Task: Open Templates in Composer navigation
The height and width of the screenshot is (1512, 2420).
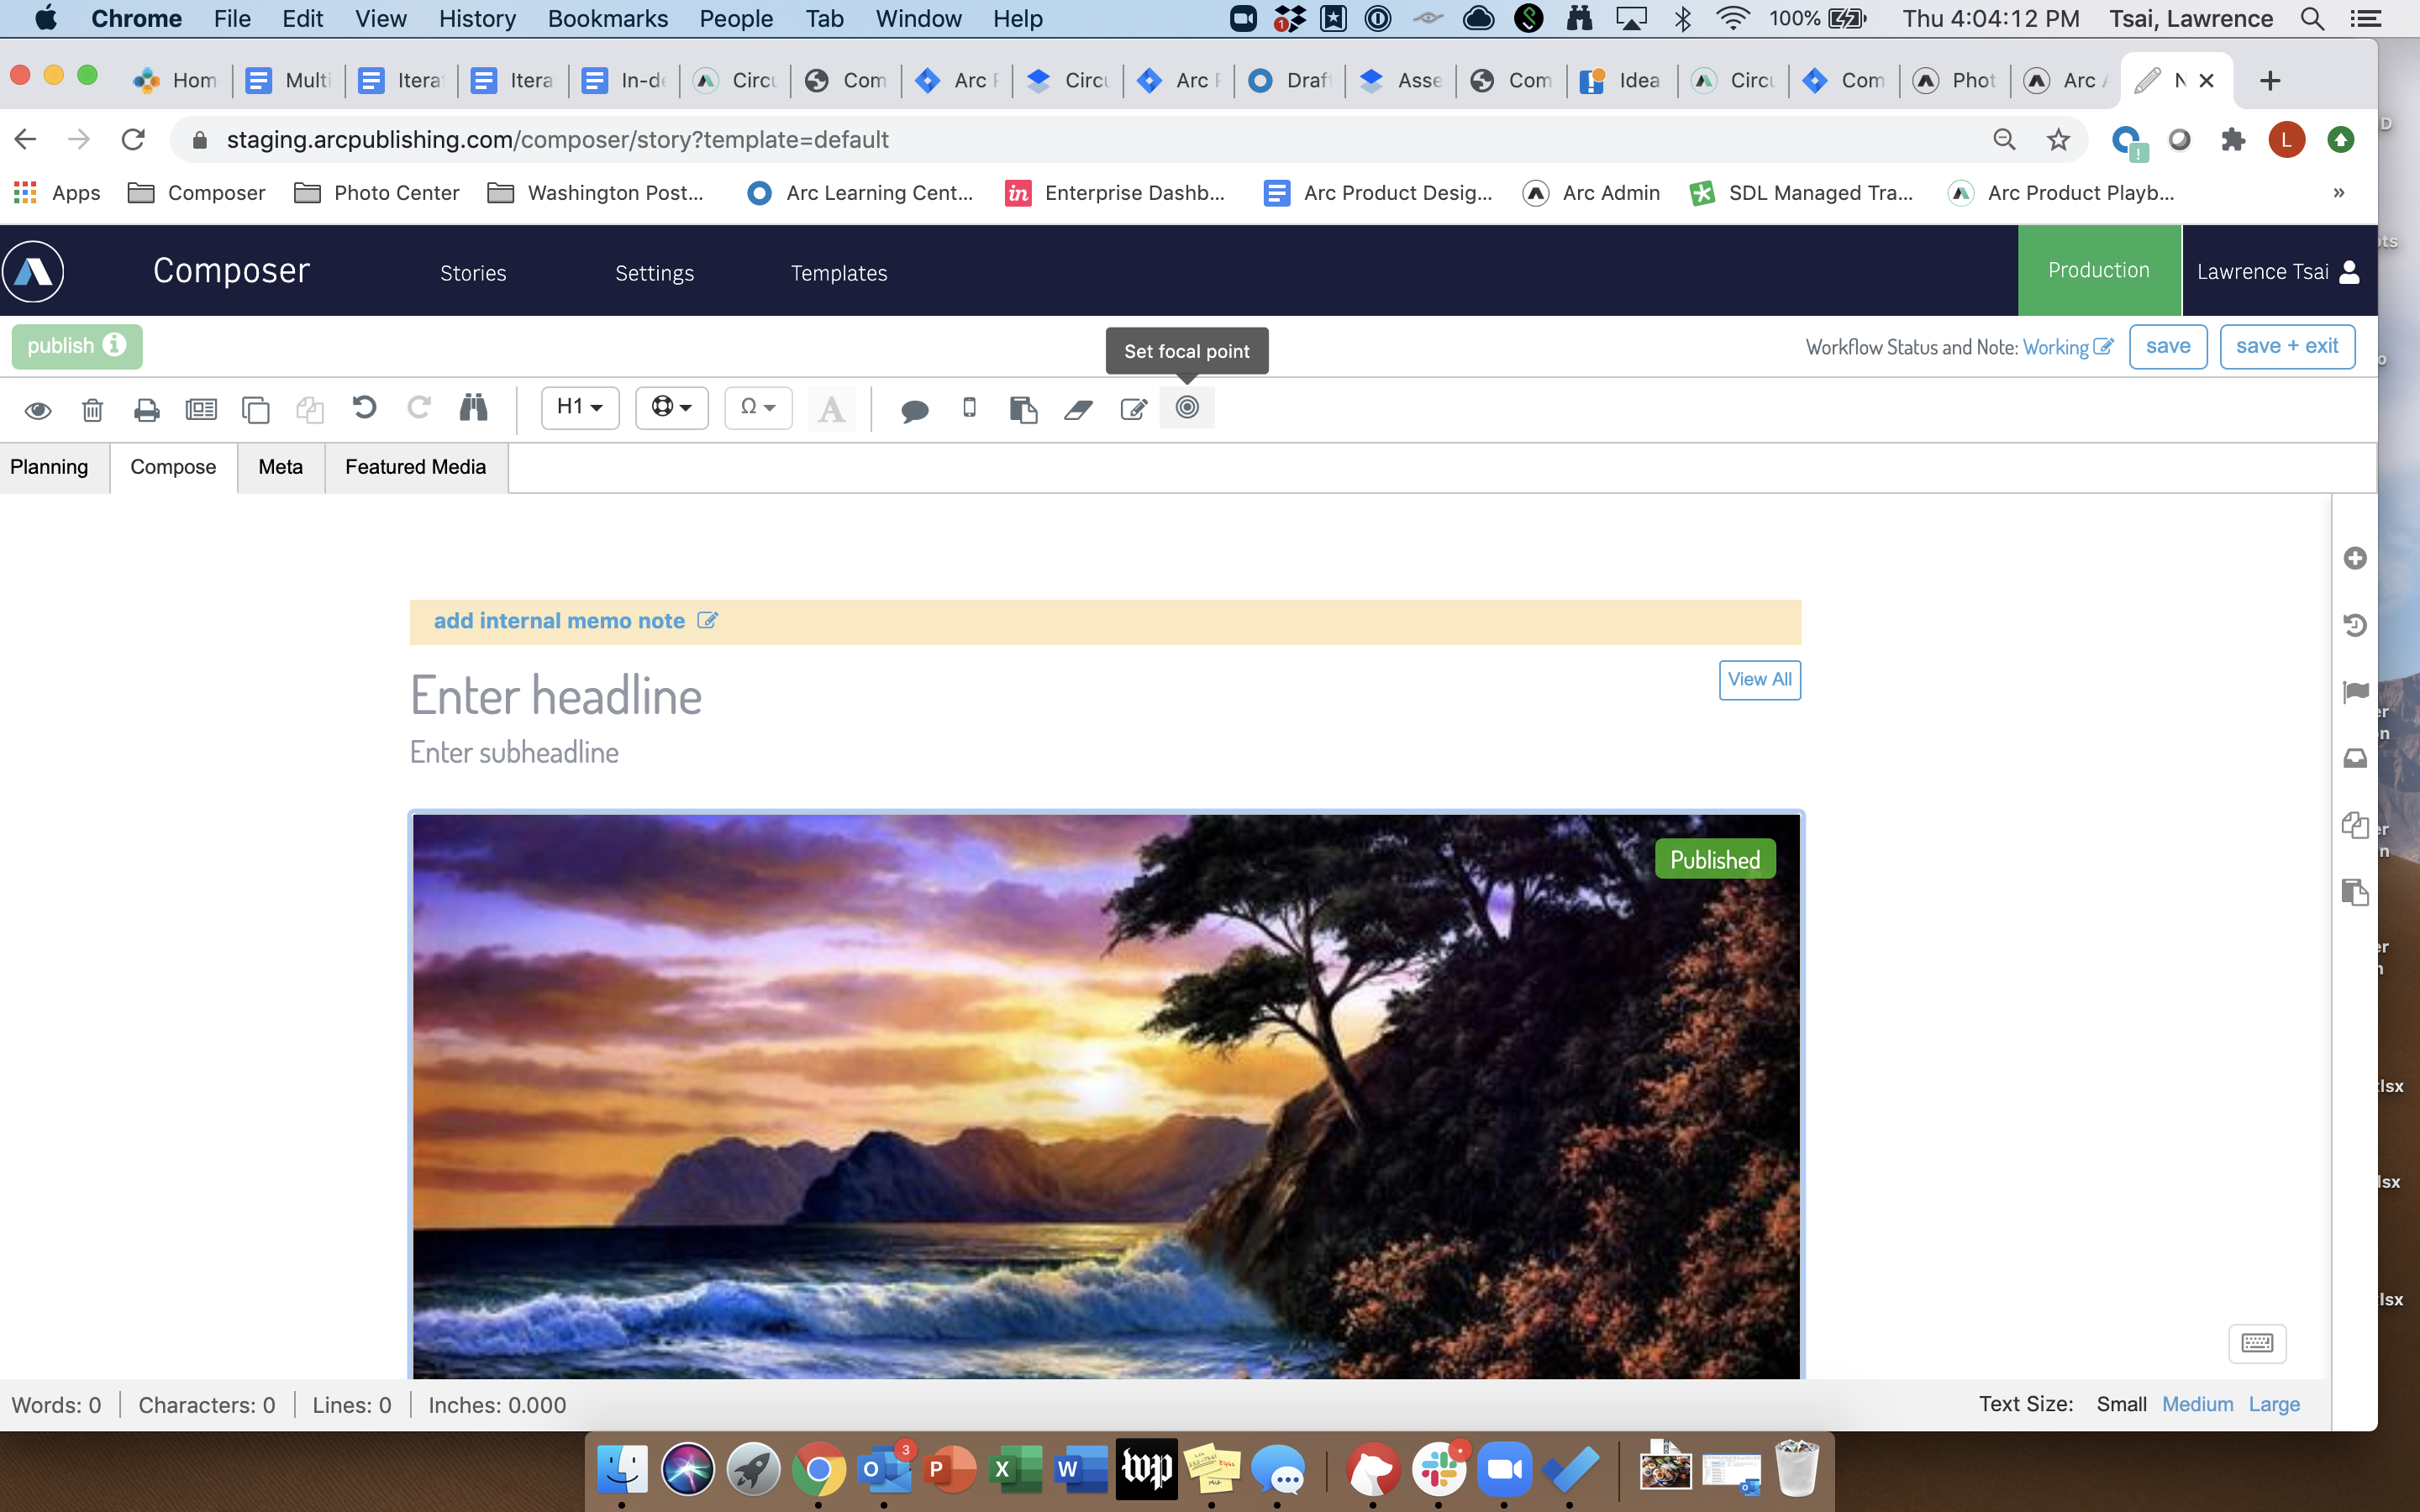Action: point(839,273)
